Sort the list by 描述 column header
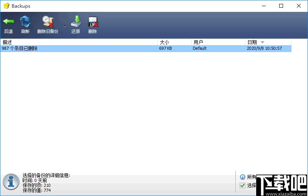Screen dimensions: 308x196 pos(79,42)
